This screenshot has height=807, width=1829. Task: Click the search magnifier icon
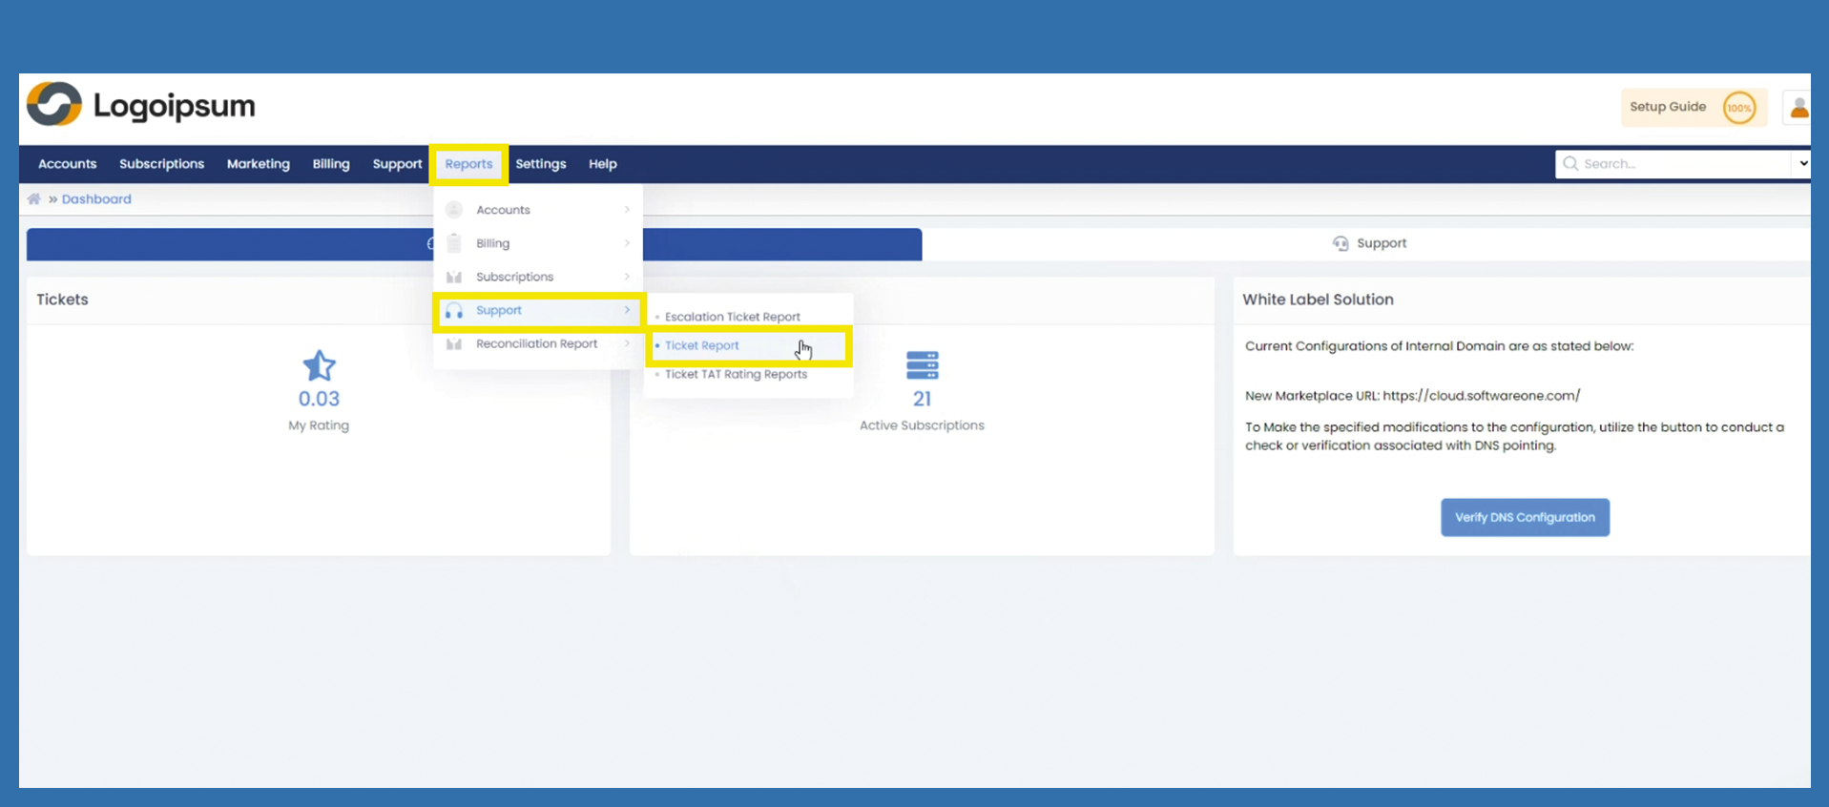[1570, 164]
